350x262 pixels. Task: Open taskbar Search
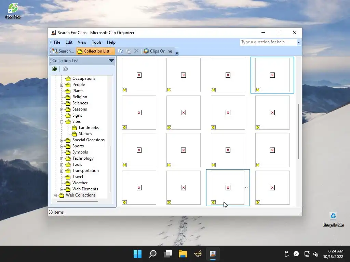[x=153, y=254]
